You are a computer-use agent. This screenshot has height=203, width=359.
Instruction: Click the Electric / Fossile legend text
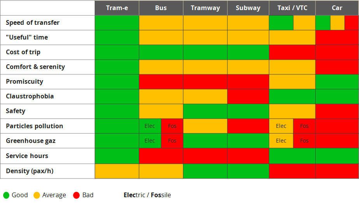pyautogui.click(x=147, y=195)
